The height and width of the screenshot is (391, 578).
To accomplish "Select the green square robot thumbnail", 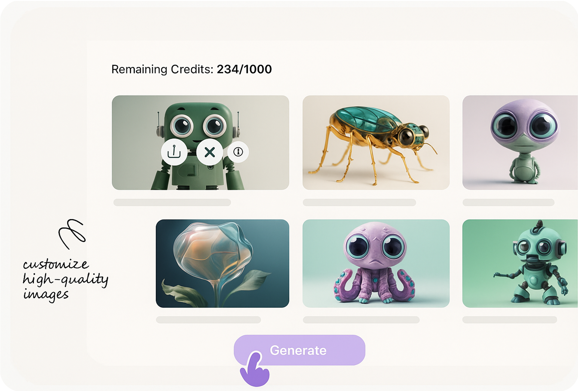I will (x=200, y=143).
